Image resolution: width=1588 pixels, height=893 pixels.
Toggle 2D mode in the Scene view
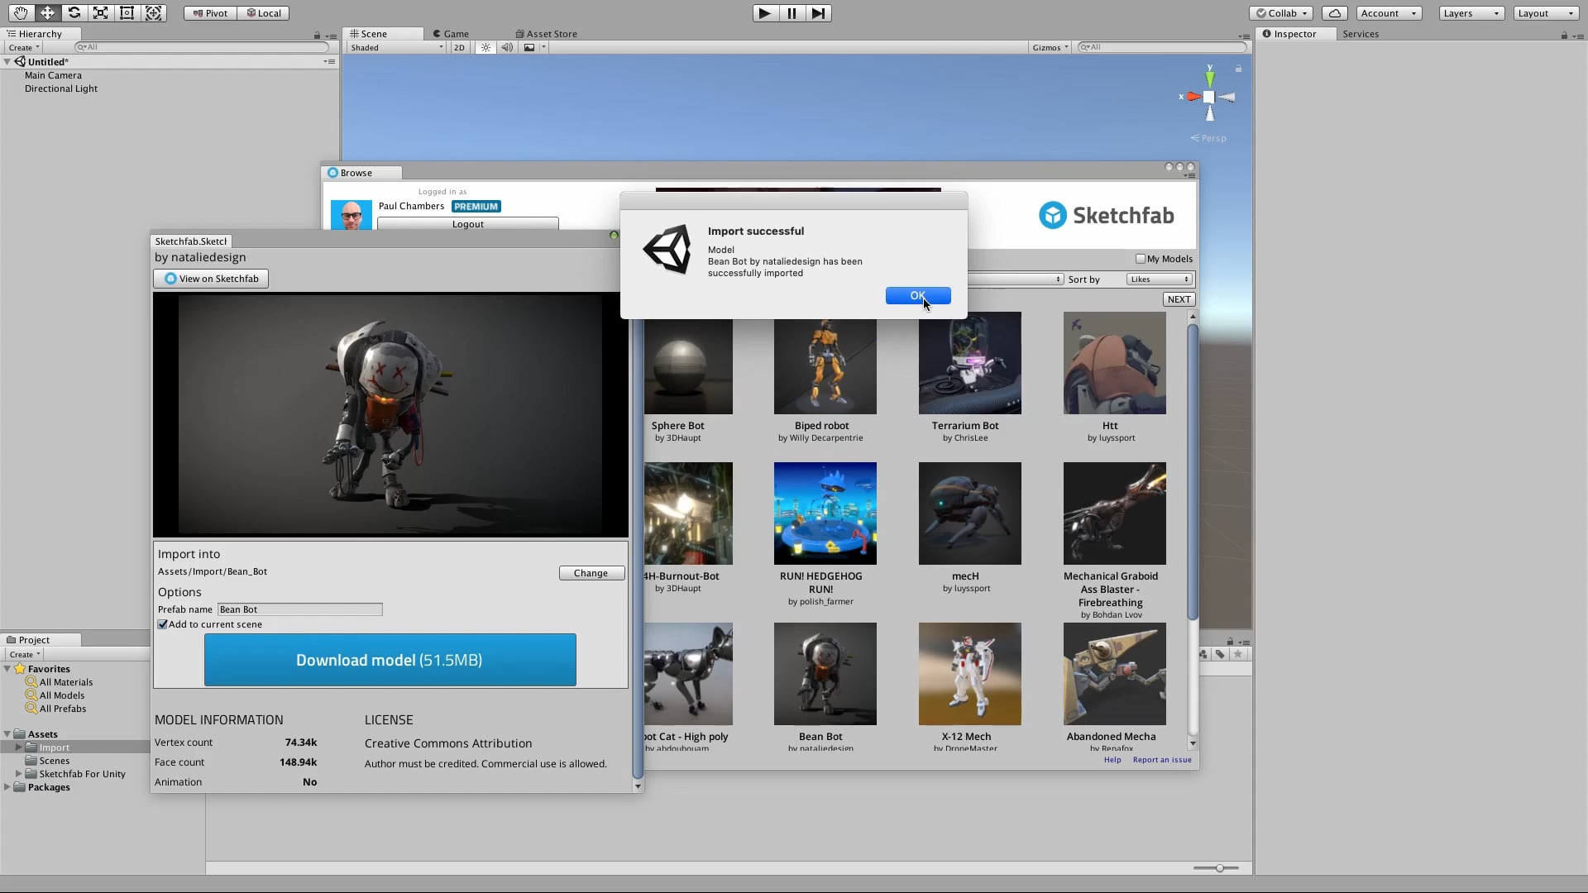point(460,47)
